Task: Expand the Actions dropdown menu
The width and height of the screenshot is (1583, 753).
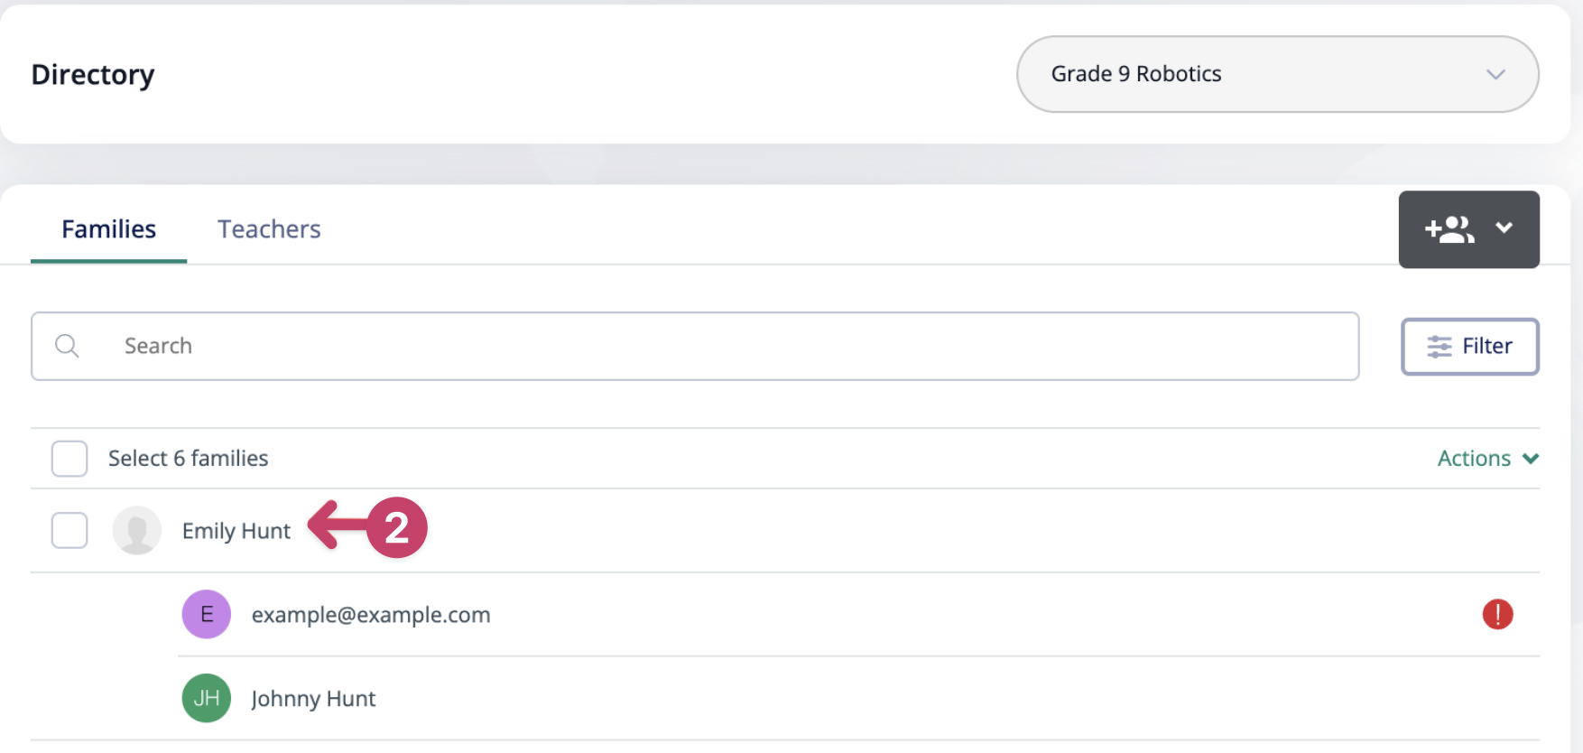Action: pos(1487,459)
